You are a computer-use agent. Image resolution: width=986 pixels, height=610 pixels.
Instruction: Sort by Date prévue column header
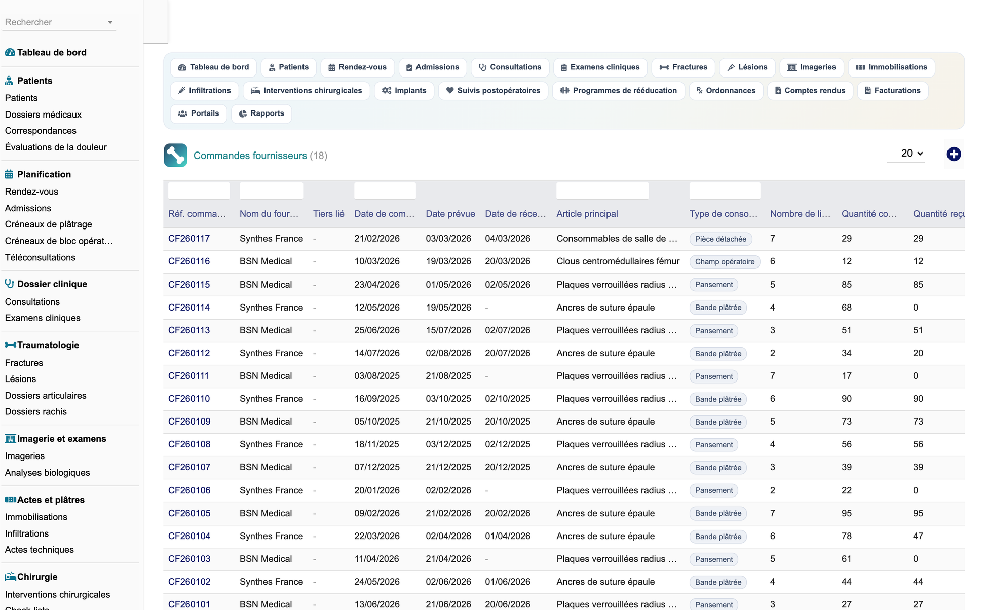(450, 214)
